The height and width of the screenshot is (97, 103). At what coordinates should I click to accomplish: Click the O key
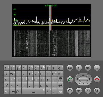(x=54, y=74)
